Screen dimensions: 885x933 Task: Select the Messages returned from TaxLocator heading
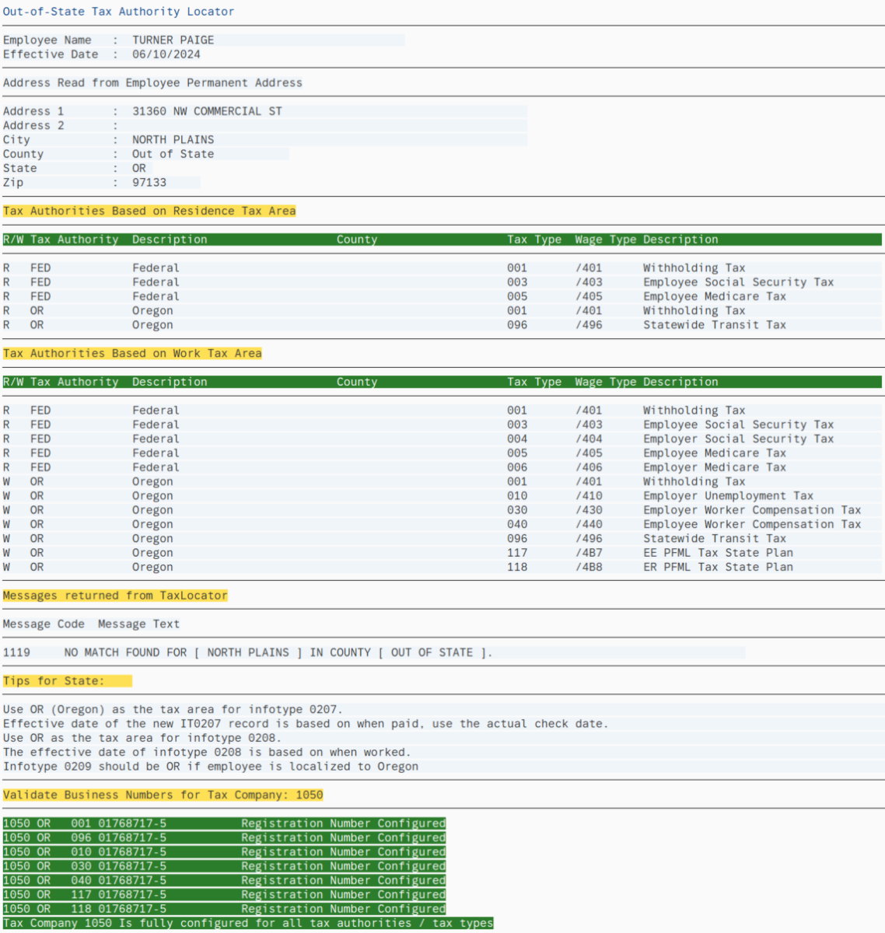click(115, 596)
